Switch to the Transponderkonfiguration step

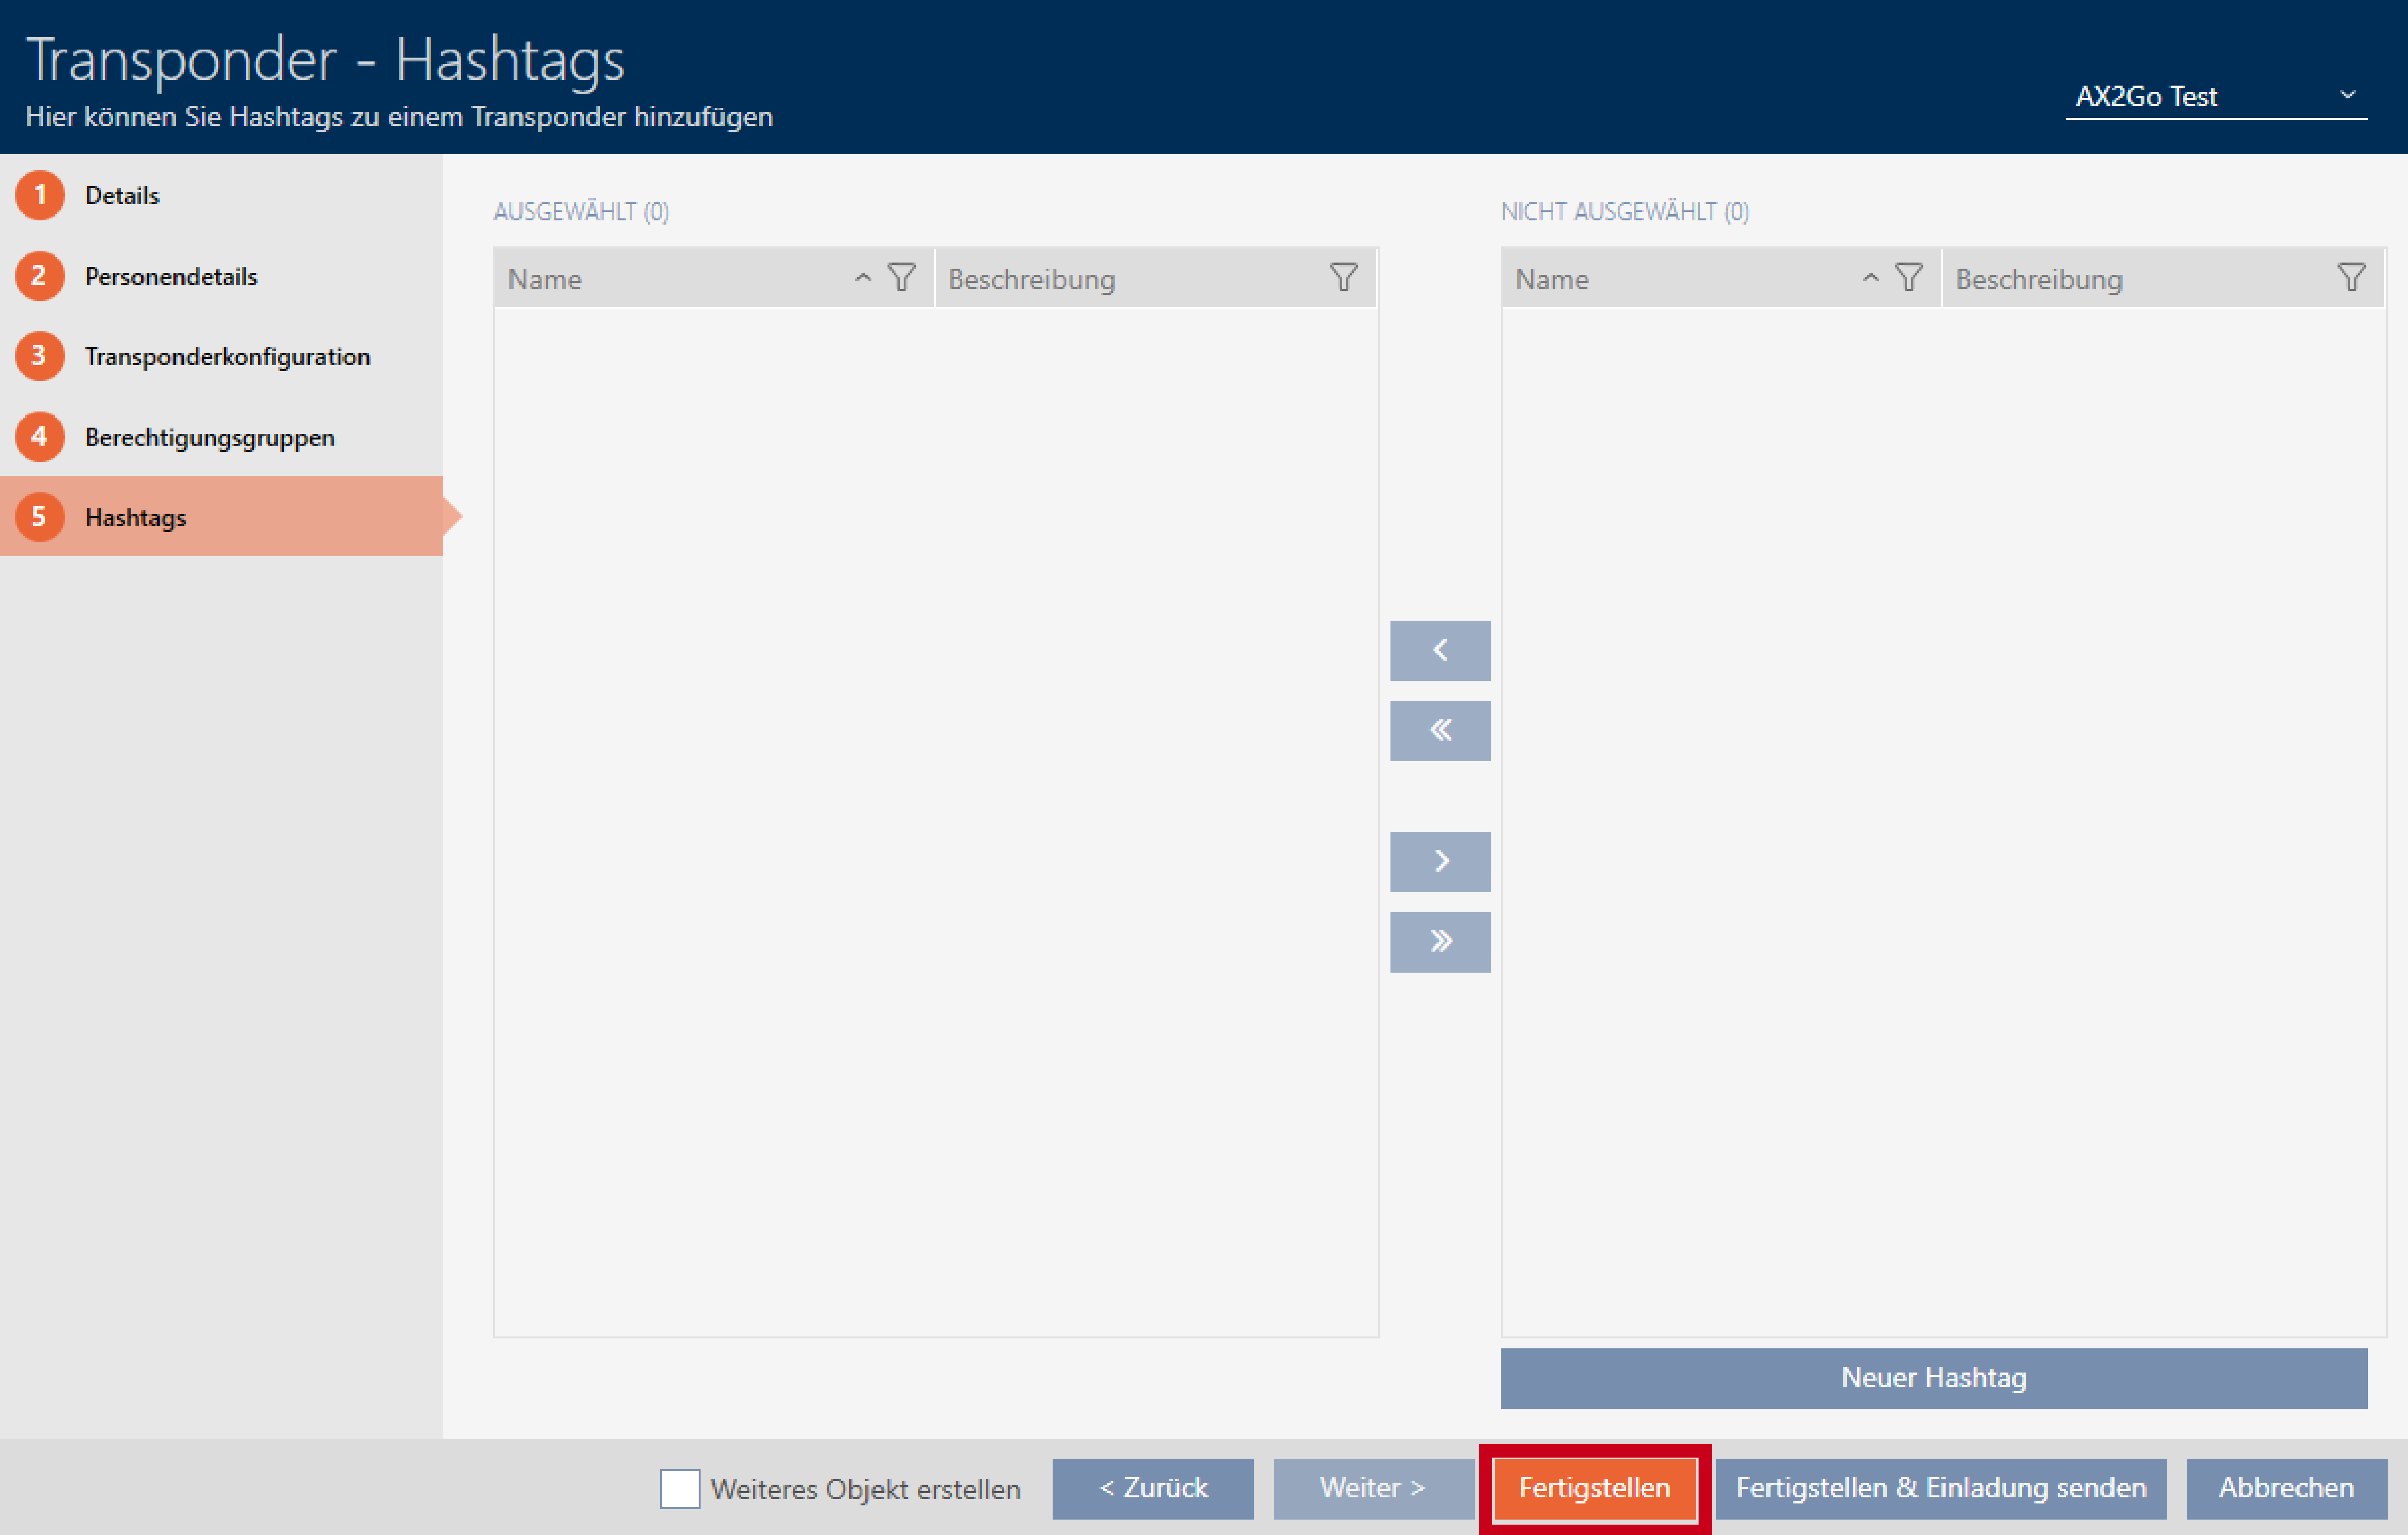(227, 357)
